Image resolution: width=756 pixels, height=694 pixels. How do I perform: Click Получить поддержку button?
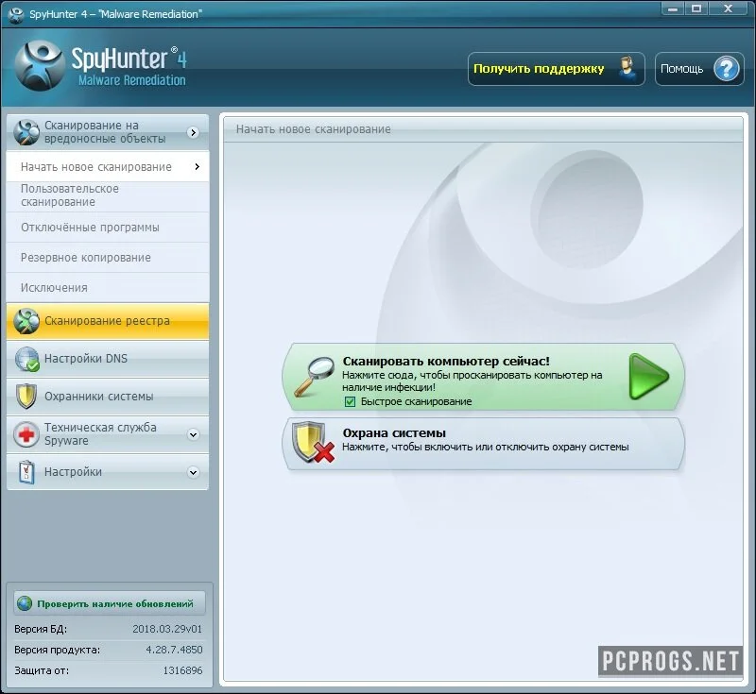tap(557, 69)
